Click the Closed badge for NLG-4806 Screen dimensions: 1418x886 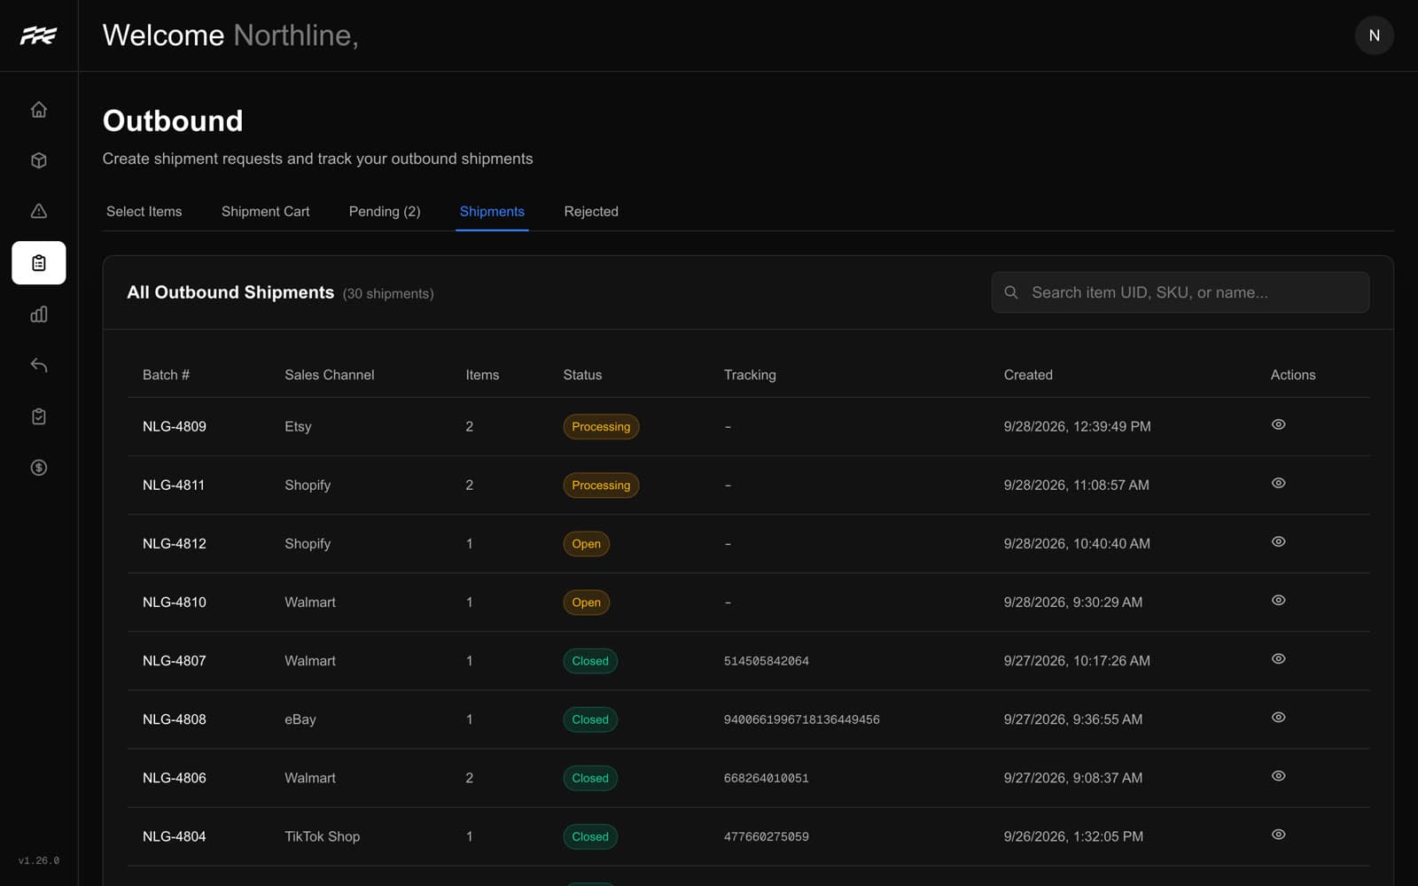click(x=590, y=778)
